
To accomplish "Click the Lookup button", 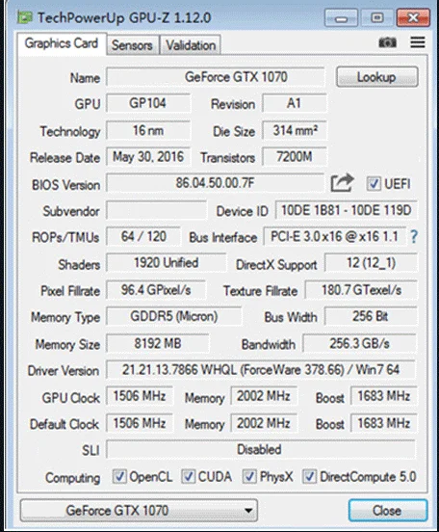I will 377,77.
